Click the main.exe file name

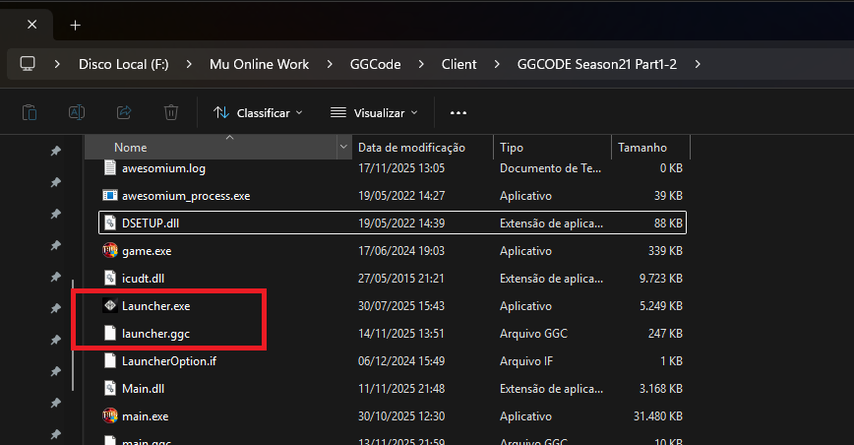tap(145, 416)
